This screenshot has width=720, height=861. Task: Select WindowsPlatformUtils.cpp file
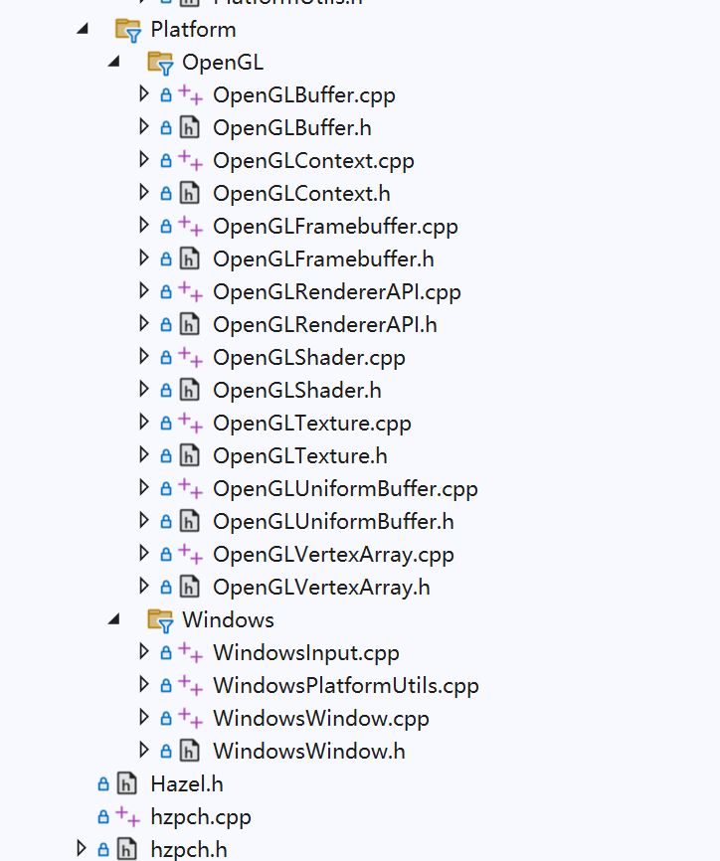[346, 686]
